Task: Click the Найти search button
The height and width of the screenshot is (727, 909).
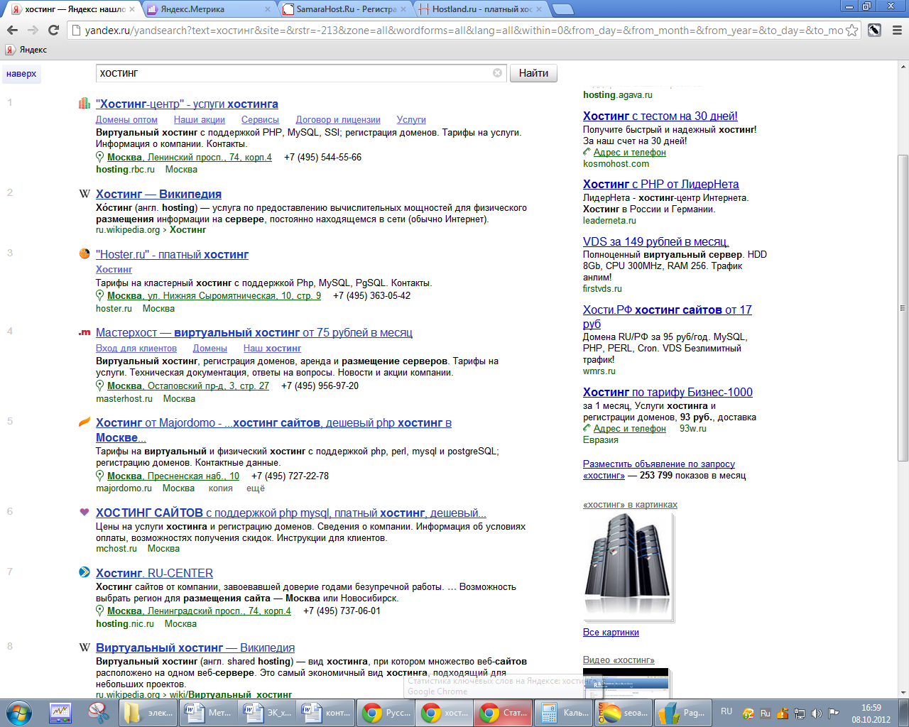Action: 533,73
